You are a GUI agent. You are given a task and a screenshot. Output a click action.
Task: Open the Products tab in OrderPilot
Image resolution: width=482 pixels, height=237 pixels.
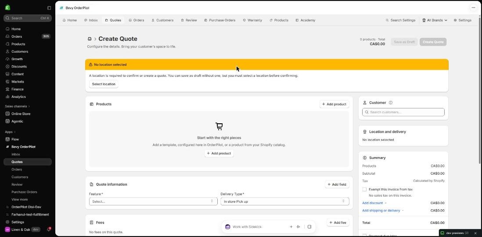279,20
